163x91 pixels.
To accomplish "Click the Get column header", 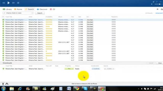I will (x=88, y=17).
